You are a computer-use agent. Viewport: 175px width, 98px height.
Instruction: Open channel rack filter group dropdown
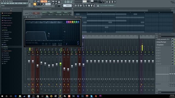coord(36,9)
